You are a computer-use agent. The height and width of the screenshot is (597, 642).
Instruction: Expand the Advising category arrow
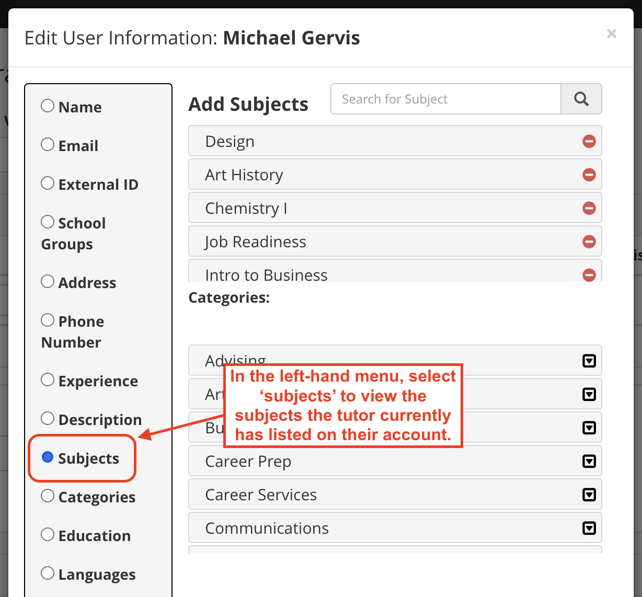[589, 361]
